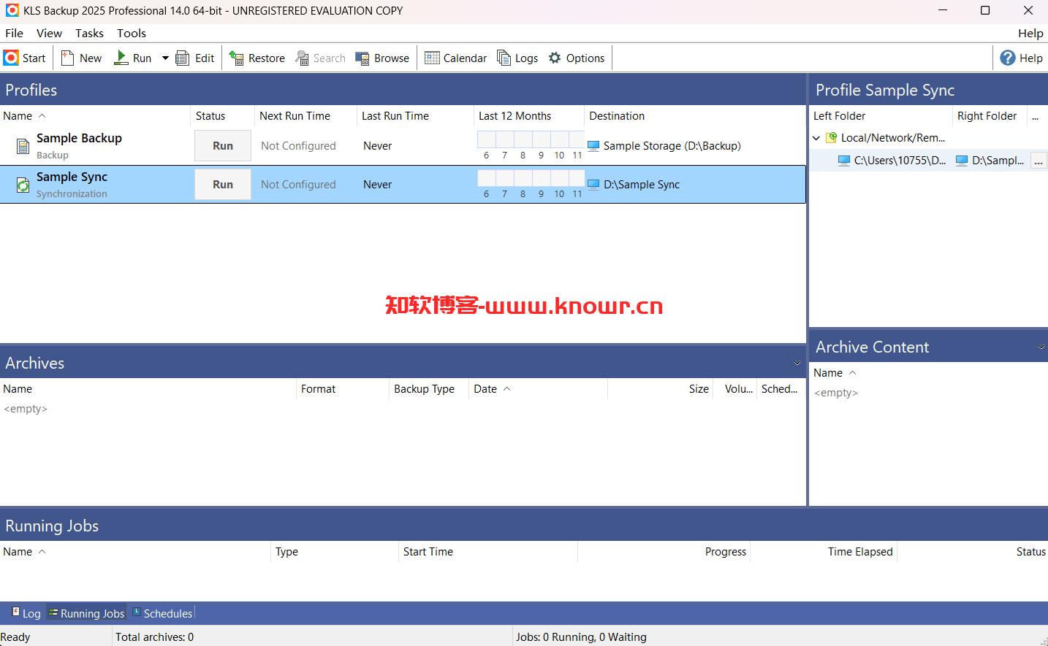Click the Run toolbar icon
The height and width of the screenshot is (646, 1048).
[x=121, y=58]
